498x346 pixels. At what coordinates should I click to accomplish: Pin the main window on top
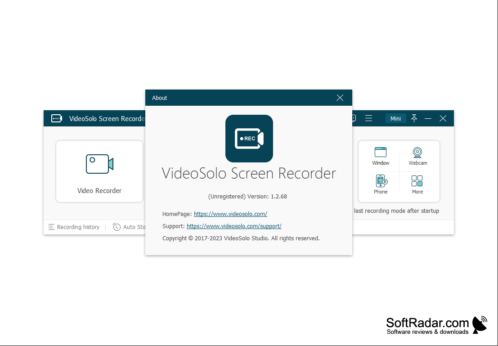tap(414, 118)
